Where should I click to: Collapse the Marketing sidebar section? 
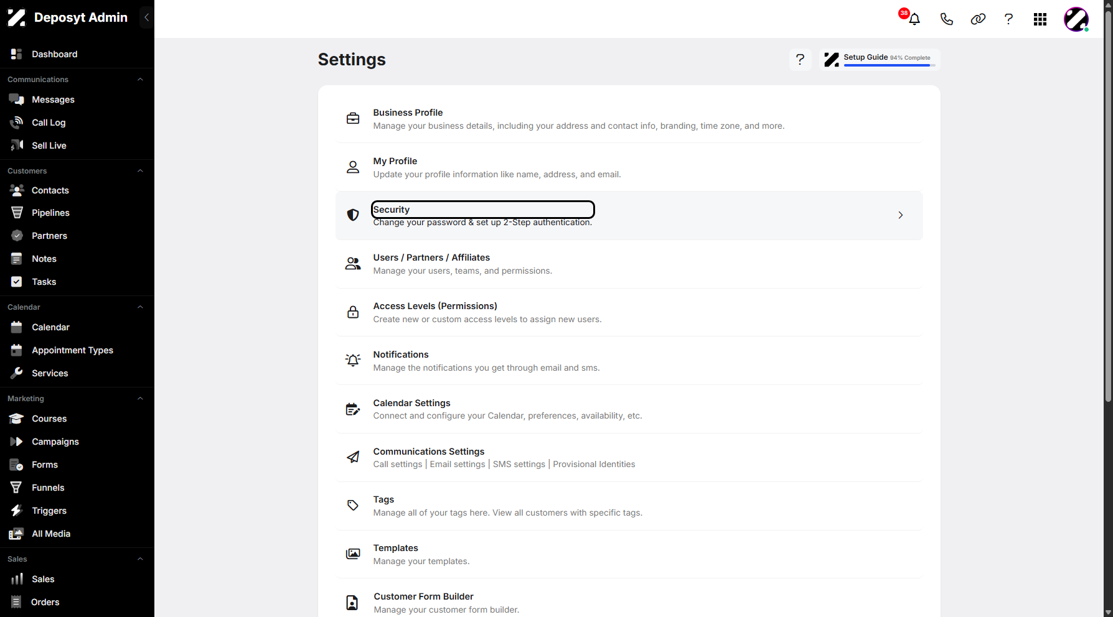[140, 399]
